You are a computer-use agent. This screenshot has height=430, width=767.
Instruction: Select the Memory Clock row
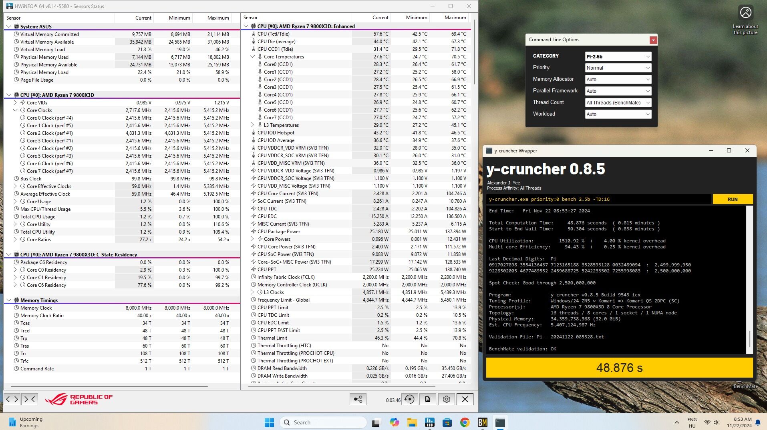click(122, 308)
